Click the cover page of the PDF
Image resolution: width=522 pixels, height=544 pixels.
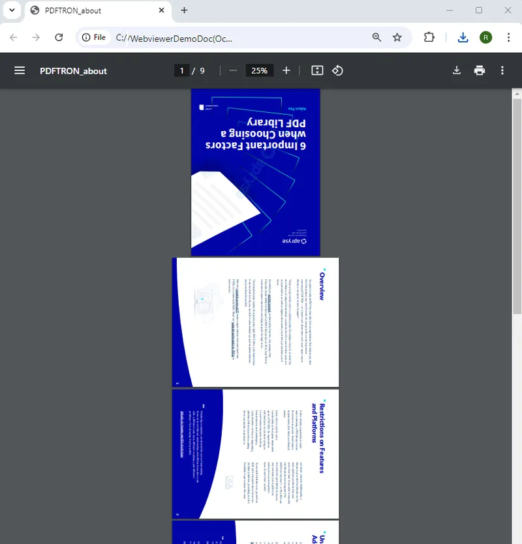pos(255,172)
